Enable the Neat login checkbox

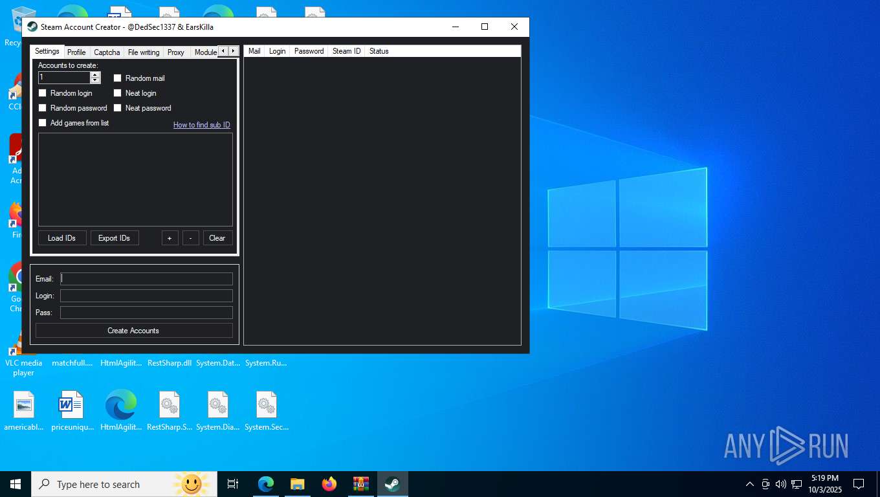[x=118, y=93]
